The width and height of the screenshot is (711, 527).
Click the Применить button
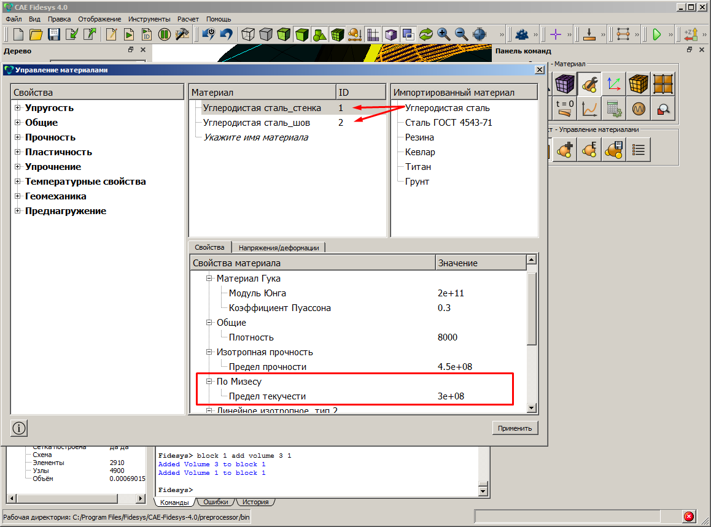coord(515,428)
